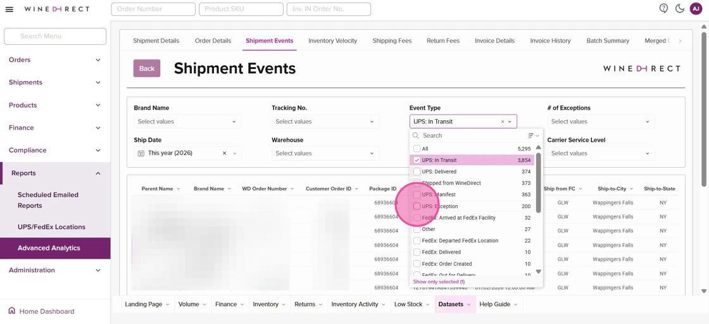
Task: Open WD Order Number column chevron
Action: point(292,189)
